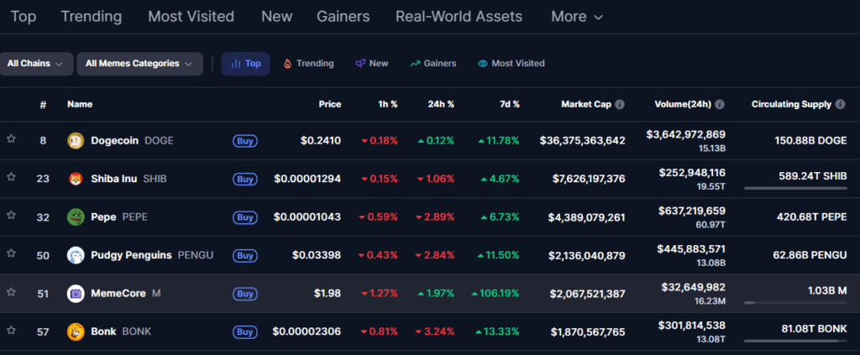
Task: Open the Pepe PEPE coin page
Action: (119, 217)
